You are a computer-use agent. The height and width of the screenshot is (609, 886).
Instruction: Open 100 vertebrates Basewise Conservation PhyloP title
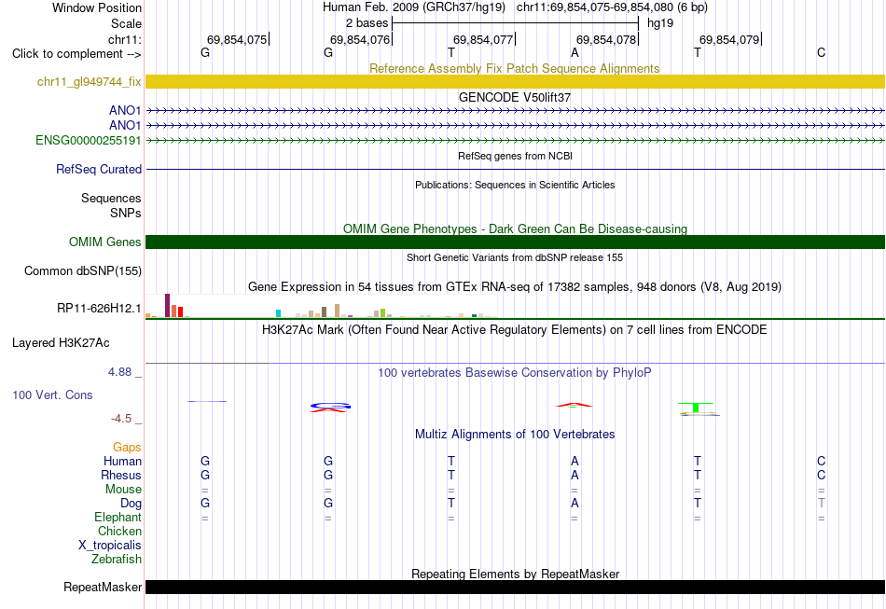[x=514, y=373]
